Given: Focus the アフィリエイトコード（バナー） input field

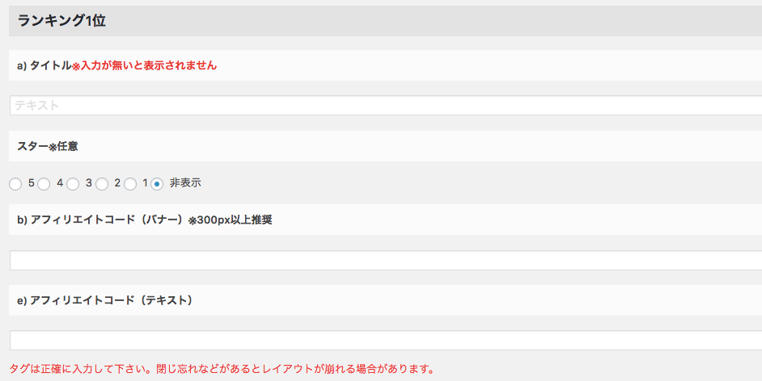Looking at the screenshot, I should point(385,261).
